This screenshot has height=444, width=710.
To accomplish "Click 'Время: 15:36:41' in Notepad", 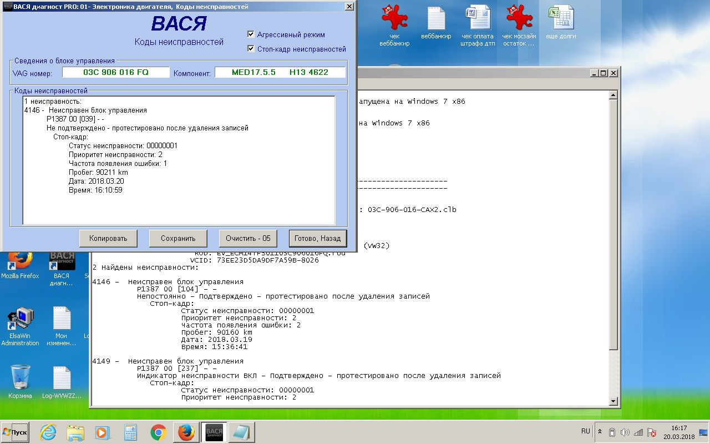I will click(x=214, y=347).
